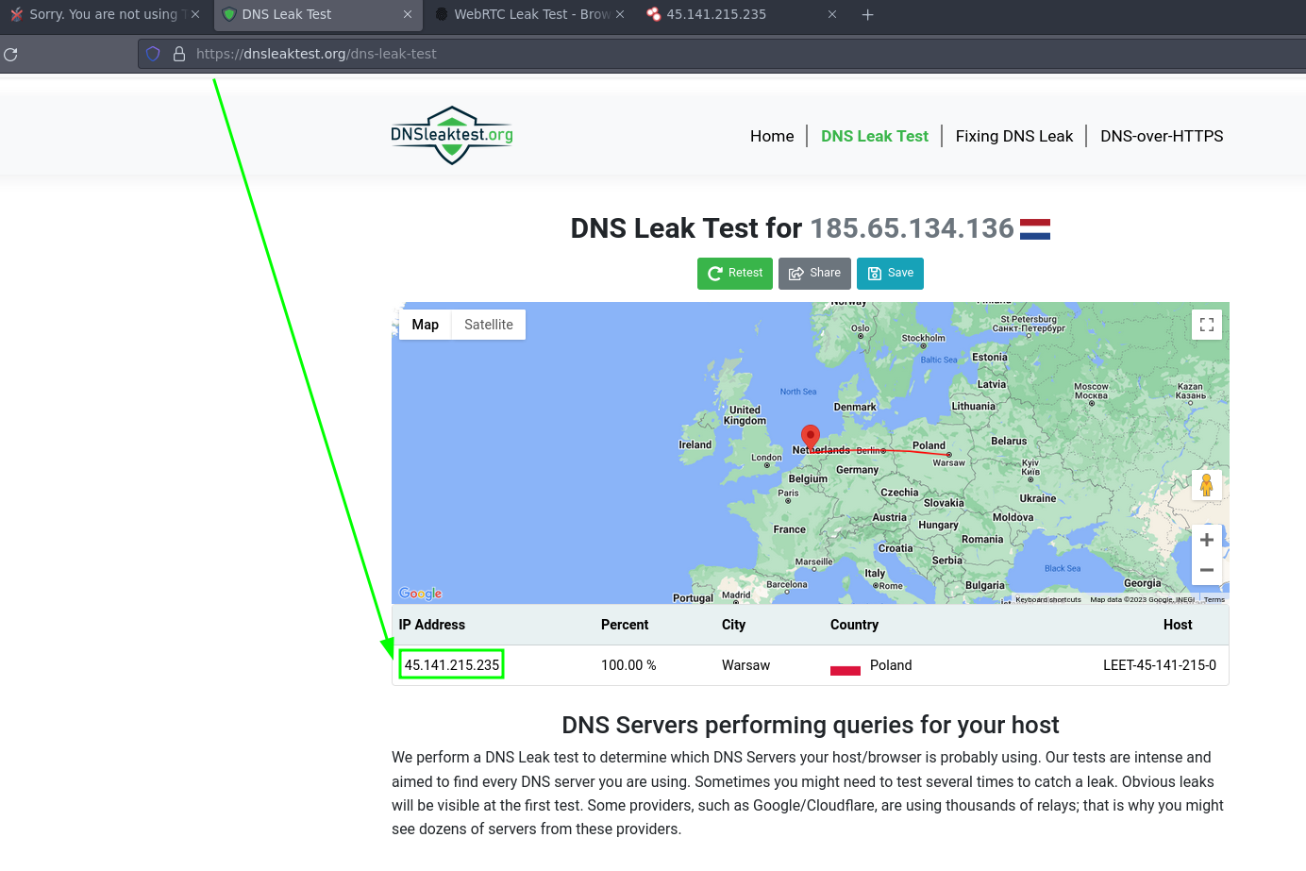This screenshot has height=871, width=1306.
Task: Click the DNSleaktest.org logo
Action: click(452, 135)
